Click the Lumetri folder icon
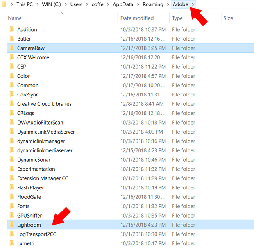Screen dimensions: 254x248 click(11, 243)
